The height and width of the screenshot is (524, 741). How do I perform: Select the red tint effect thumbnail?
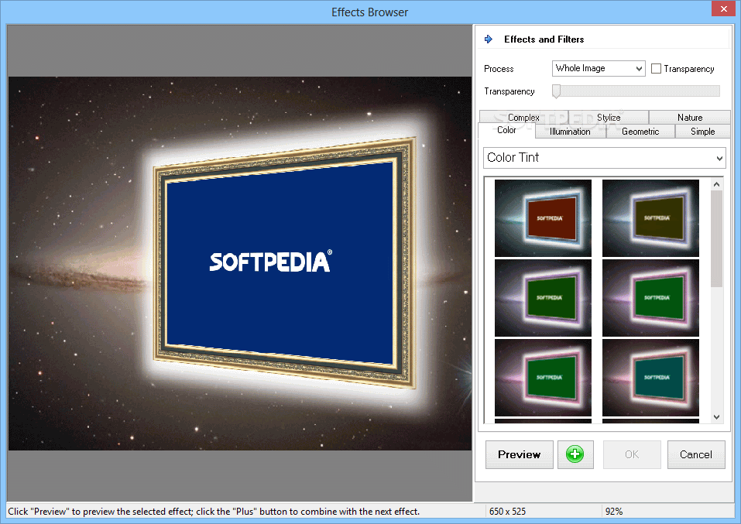pyautogui.click(x=543, y=217)
